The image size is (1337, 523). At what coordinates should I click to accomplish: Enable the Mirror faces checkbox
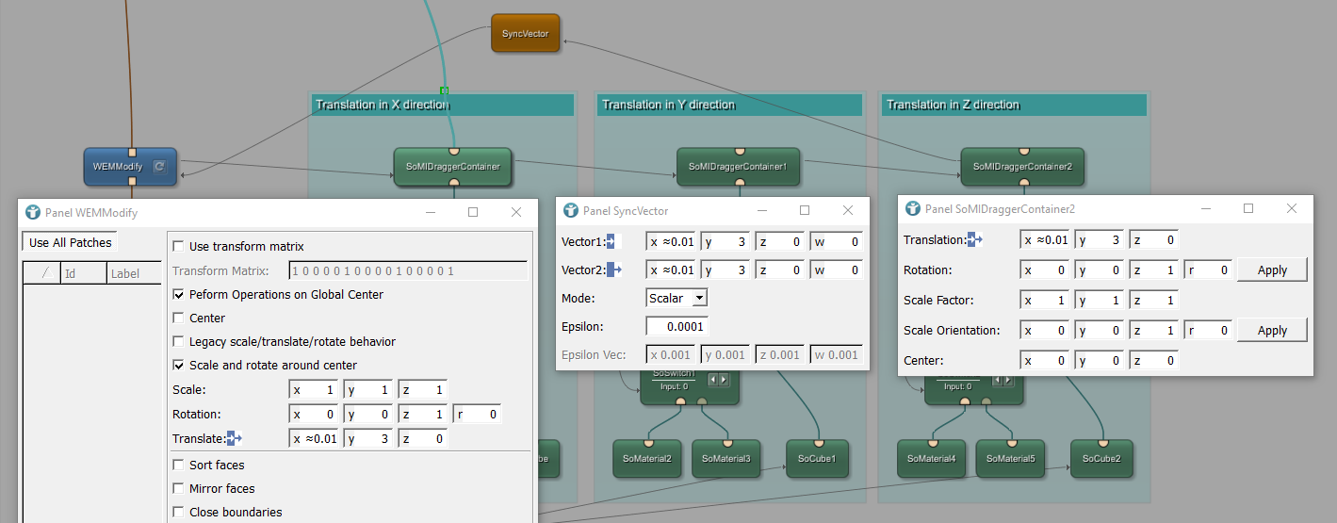pyautogui.click(x=178, y=489)
